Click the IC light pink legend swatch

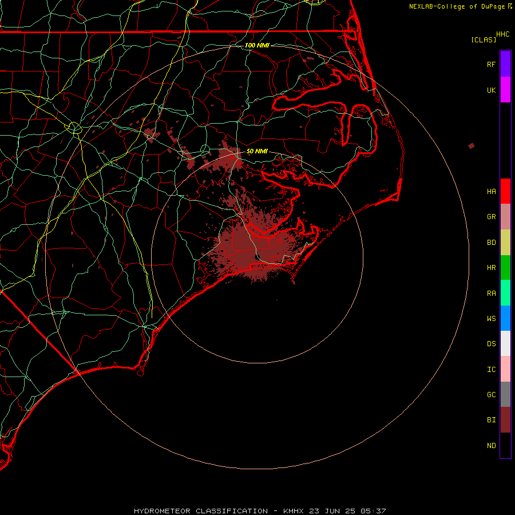coord(505,369)
